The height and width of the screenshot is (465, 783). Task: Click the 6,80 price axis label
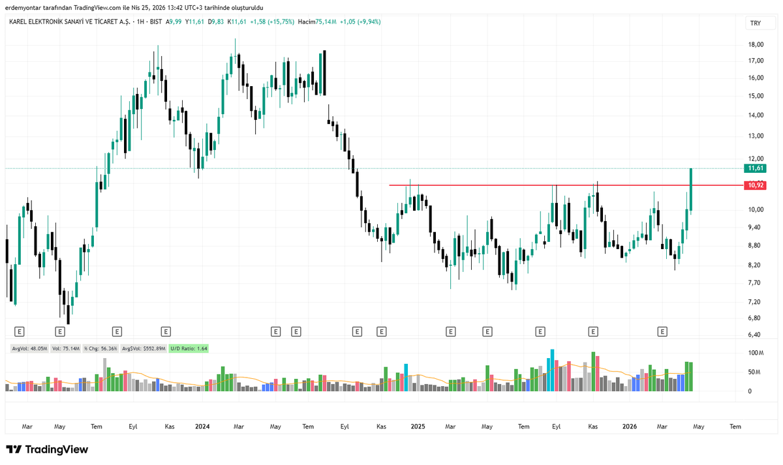755,318
